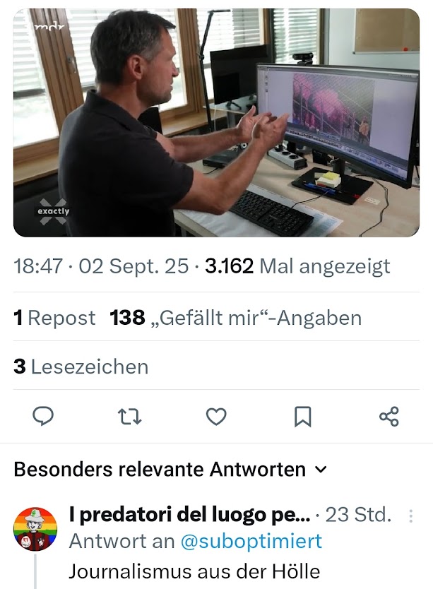
Task: Open three-dot menu on the reply
Action: pos(411,516)
